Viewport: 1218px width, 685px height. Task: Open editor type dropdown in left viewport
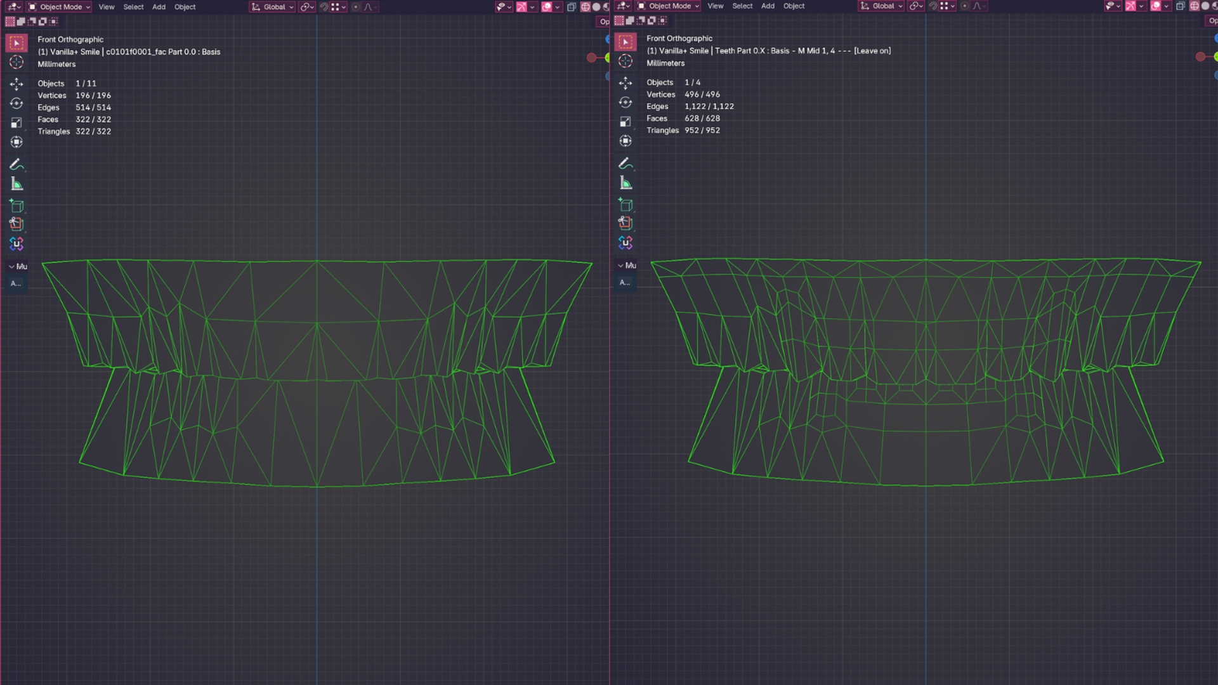pyautogui.click(x=14, y=7)
